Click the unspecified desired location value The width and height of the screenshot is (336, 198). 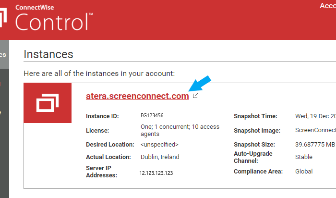[x=159, y=144]
